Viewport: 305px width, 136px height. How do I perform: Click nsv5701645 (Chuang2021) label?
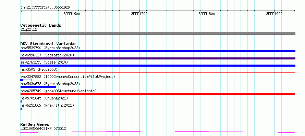click(x=44, y=98)
